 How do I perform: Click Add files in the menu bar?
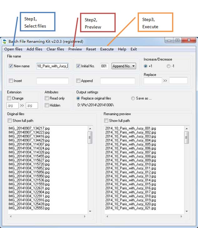click(34, 49)
